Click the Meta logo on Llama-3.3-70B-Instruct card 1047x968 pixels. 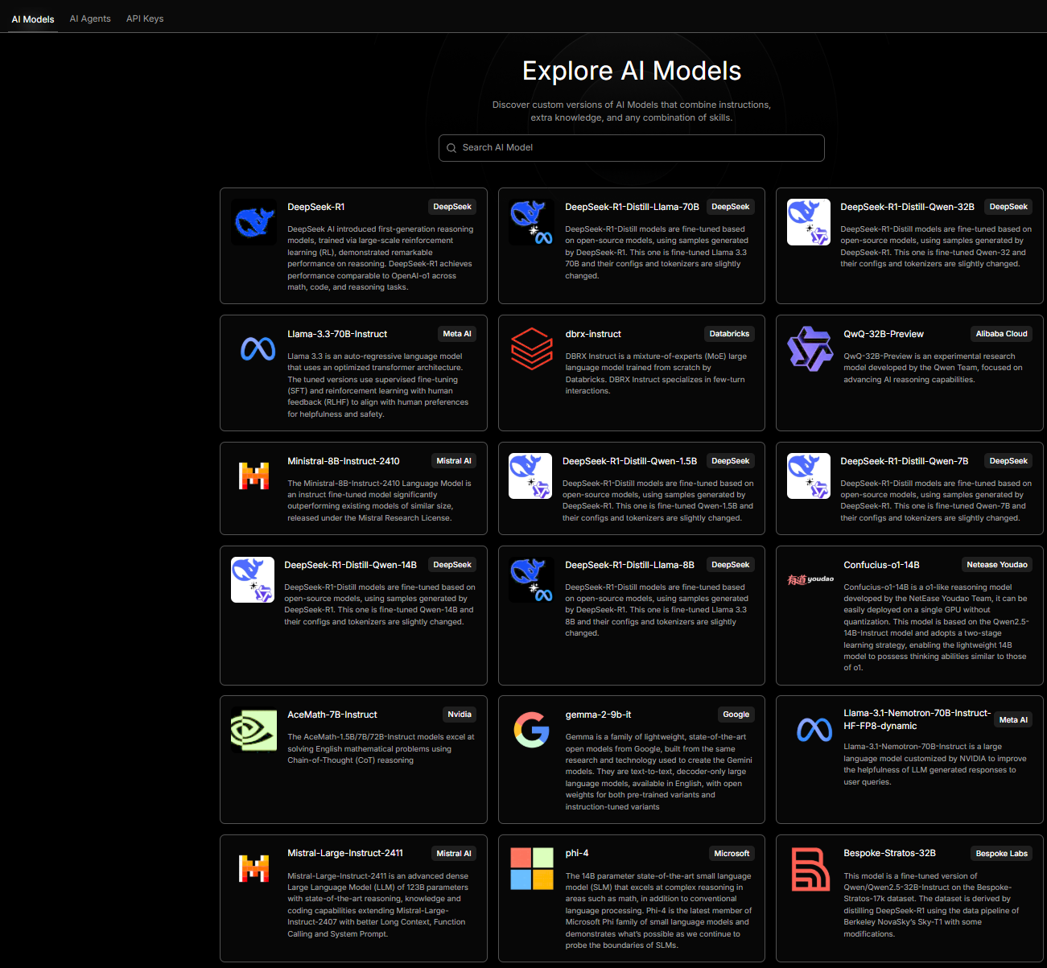(258, 349)
